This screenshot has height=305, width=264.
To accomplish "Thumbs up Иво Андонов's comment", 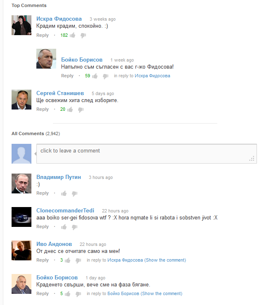I will click(67, 260).
